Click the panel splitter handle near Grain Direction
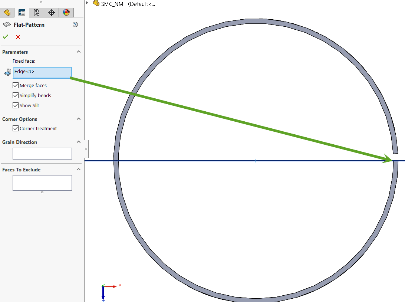Image resolution: width=405 pixels, height=302 pixels. (86, 149)
